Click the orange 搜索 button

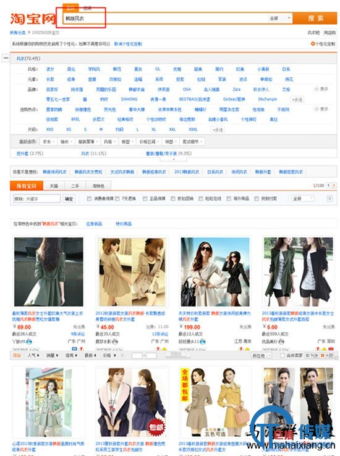tap(315, 19)
